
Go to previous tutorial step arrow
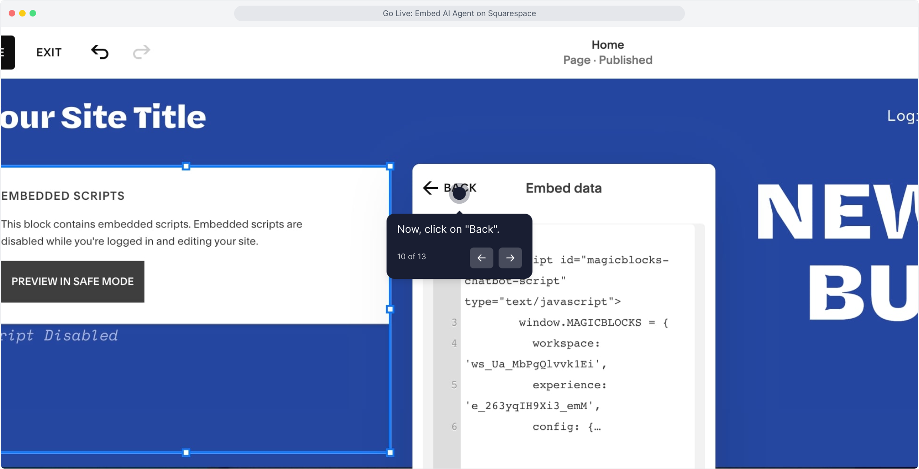point(481,258)
